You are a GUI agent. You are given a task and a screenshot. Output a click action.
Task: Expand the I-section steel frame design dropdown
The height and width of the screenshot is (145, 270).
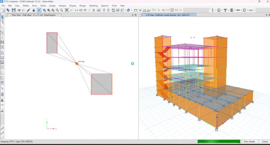[x=216, y=10]
